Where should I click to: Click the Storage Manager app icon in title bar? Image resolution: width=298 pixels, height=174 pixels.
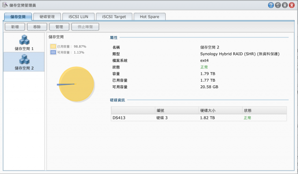tap(5, 5)
